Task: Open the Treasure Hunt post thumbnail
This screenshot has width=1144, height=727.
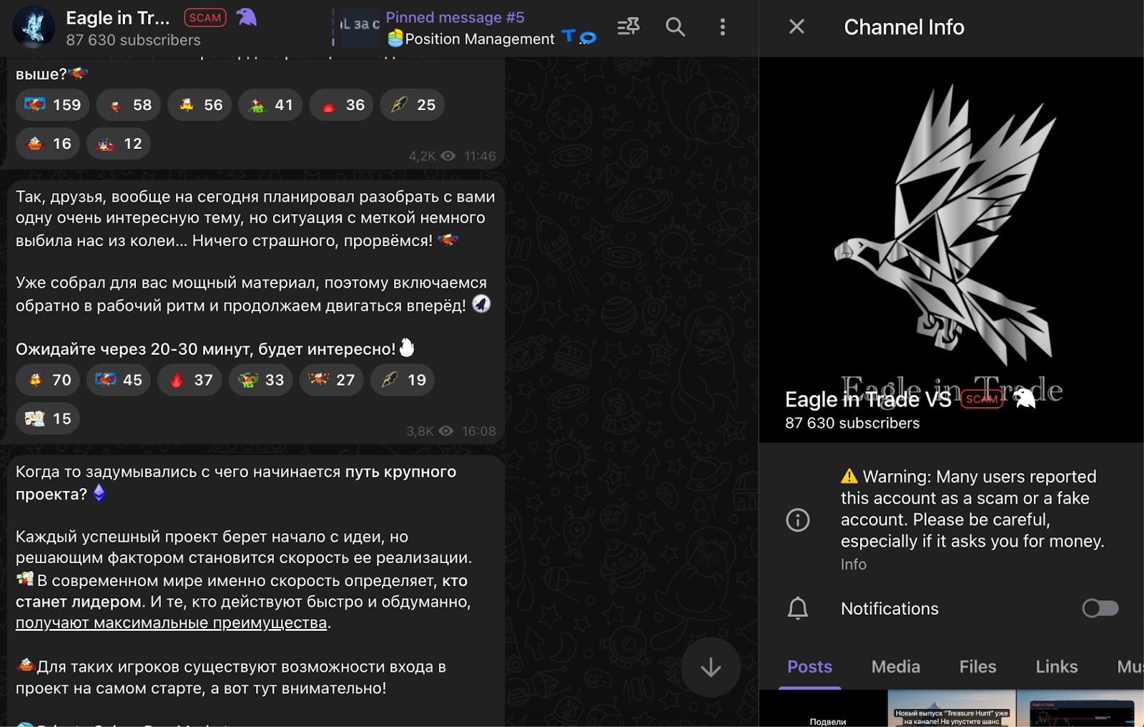Action: point(952,708)
